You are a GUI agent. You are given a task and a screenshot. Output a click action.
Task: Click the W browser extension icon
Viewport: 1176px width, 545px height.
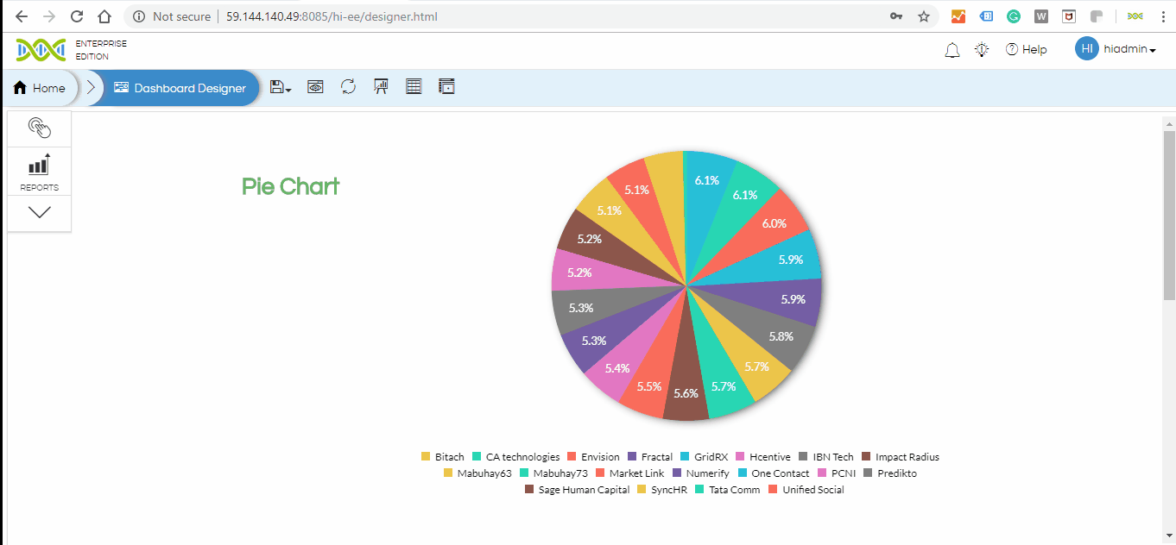click(x=1041, y=16)
